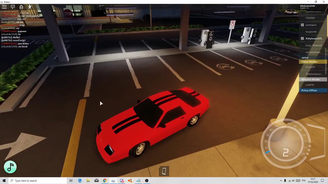Click the jammanw premium badge icon
Image resolution: width=328 pixels, height=184 pixels.
pos(302,25)
